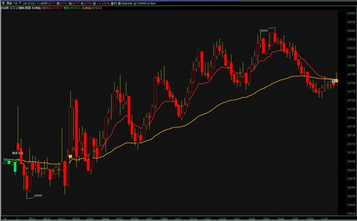The image size is (357, 221).
Task: Click the 恒 symbol label in header
Action: coord(3,3)
